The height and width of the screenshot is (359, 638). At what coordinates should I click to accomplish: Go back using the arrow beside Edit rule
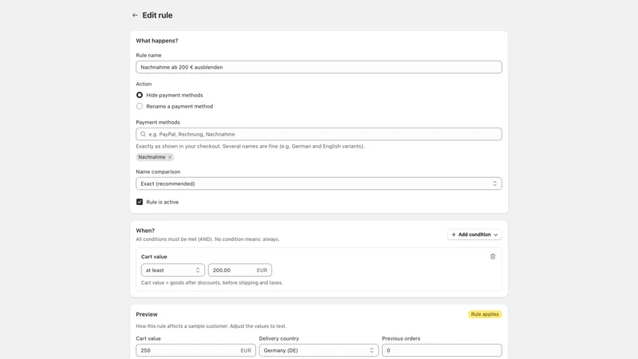(x=135, y=15)
